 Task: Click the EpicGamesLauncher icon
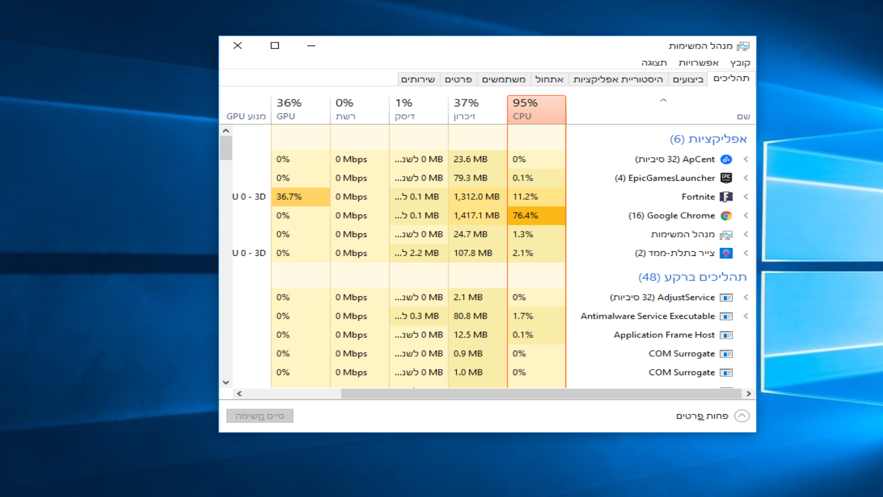[x=726, y=178]
